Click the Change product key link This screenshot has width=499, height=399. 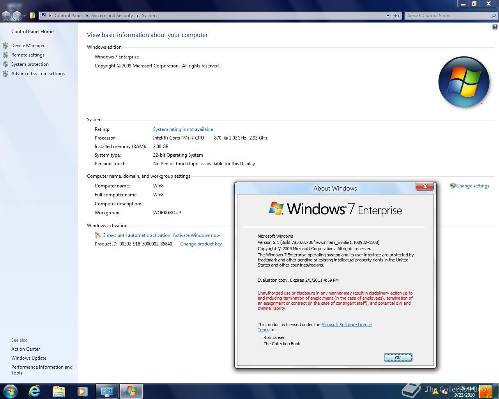point(201,244)
